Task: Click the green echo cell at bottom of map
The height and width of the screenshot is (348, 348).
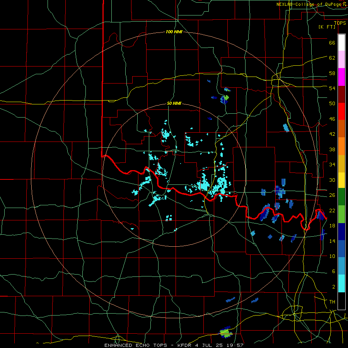Action: [x=226, y=333]
